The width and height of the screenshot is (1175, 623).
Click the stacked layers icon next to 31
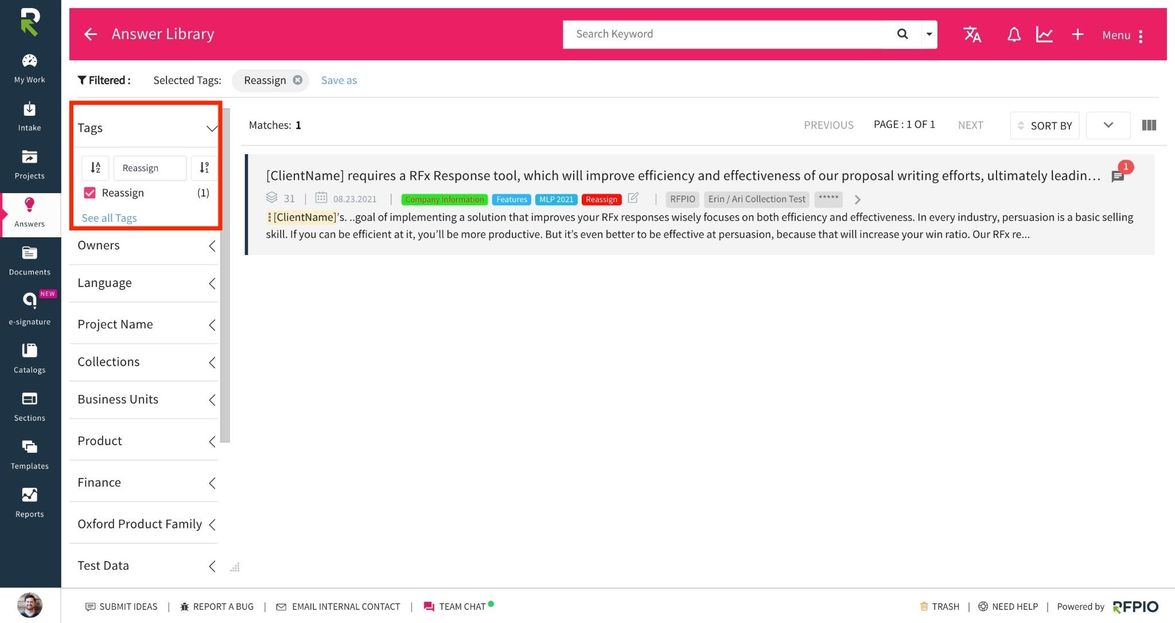(x=271, y=198)
